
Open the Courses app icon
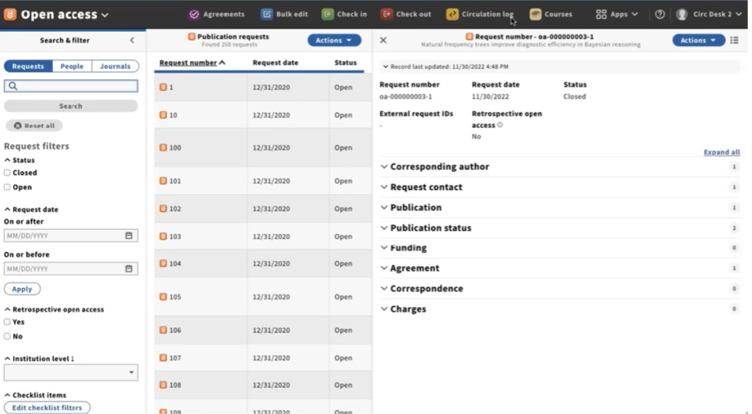(x=535, y=14)
